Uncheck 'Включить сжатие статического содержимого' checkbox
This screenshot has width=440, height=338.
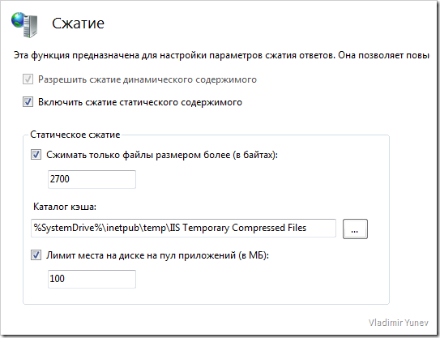[x=28, y=102]
